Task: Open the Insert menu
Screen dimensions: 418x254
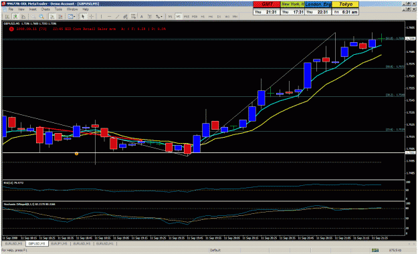Action: (x=33, y=9)
